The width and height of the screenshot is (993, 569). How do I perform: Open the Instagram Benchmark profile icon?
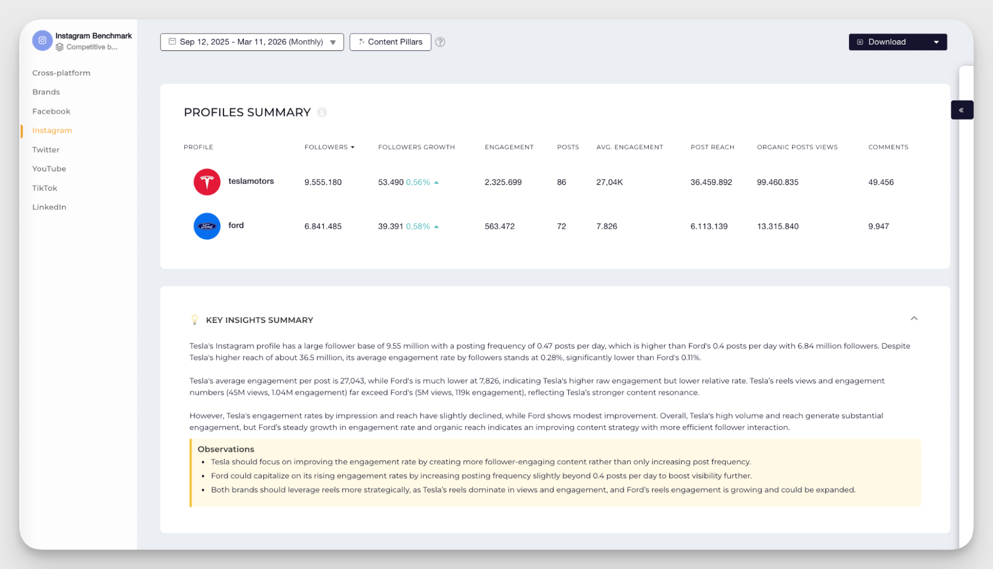(42, 41)
